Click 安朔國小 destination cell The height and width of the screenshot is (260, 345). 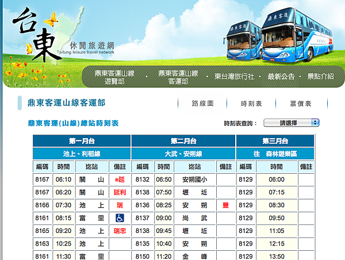click(x=195, y=179)
